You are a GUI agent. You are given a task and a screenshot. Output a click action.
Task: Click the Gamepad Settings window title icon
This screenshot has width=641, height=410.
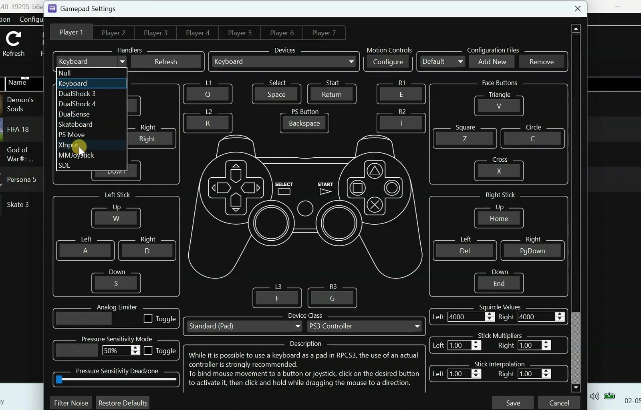pyautogui.click(x=52, y=8)
